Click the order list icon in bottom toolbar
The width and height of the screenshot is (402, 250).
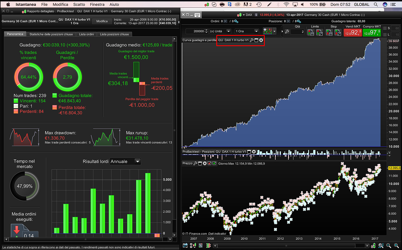tap(200, 246)
